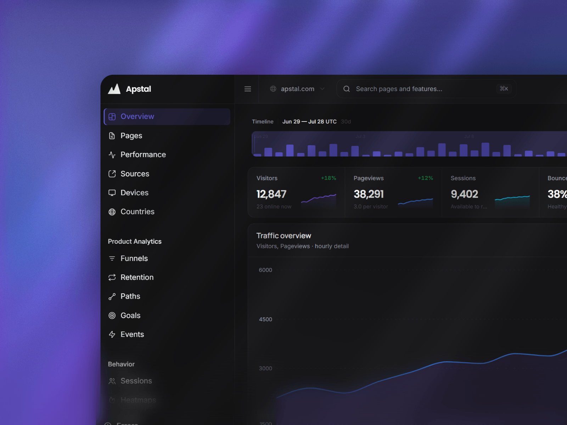Click the '+18%' visitors change
567x425 pixels.
coord(329,178)
